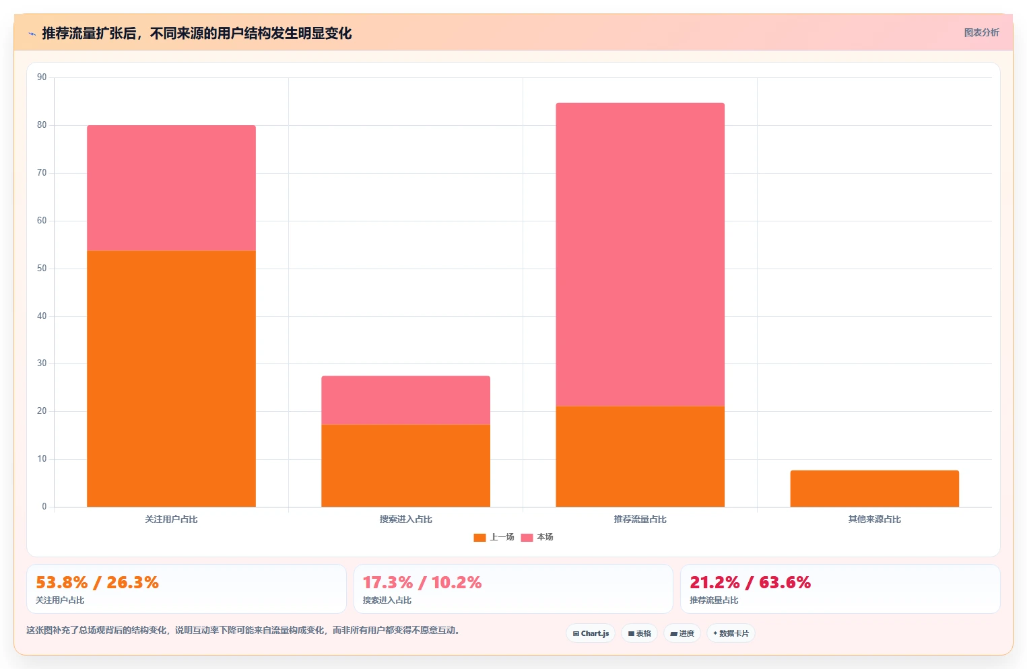1027x669 pixels.
Task: Toggle the 本场 legend item
Action: click(x=537, y=537)
